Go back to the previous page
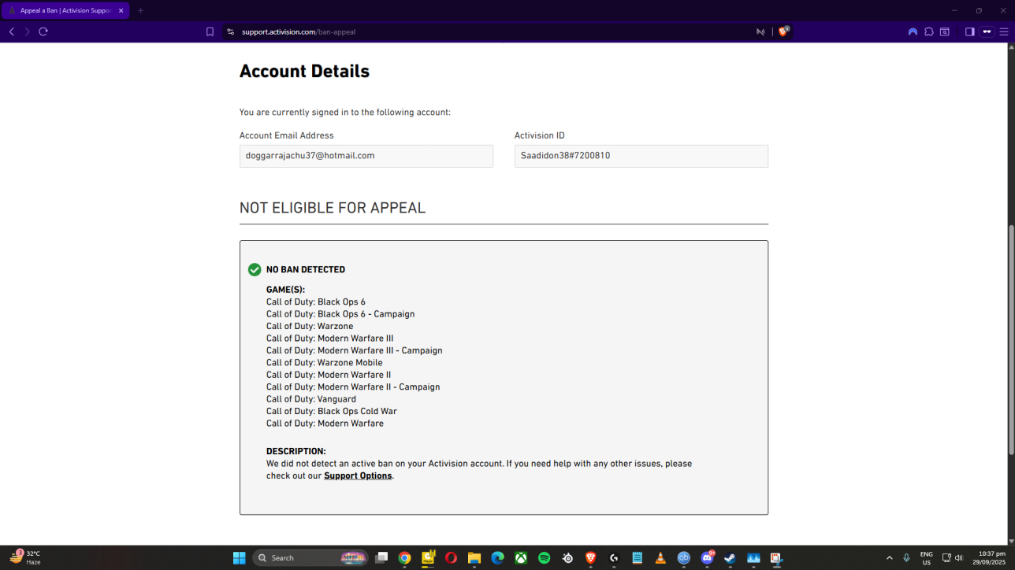Viewport: 1015px width, 570px height. click(12, 31)
